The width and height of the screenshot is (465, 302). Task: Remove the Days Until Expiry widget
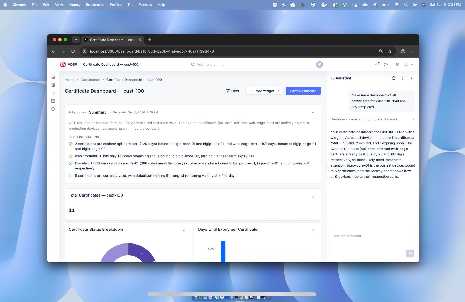tap(313, 231)
